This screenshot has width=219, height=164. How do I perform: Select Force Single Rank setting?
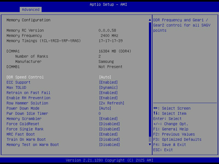25,129
